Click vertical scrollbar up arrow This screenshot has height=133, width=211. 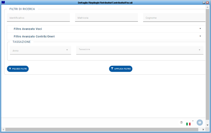pyautogui.click(x=208, y=7)
